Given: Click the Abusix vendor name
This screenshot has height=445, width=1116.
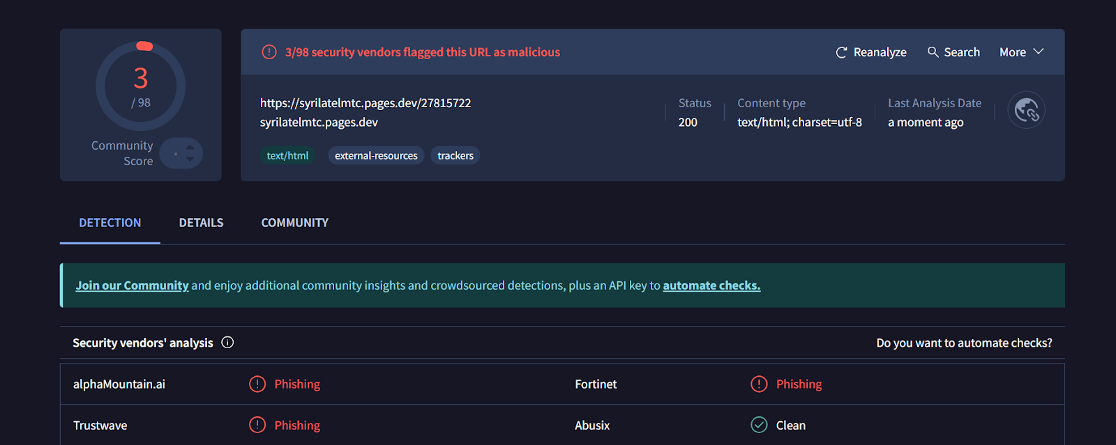Looking at the screenshot, I should [x=592, y=426].
